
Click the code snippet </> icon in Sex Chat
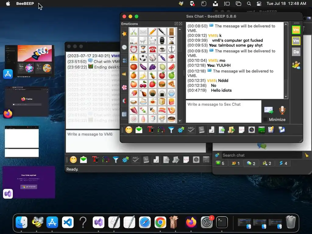pos(242,130)
